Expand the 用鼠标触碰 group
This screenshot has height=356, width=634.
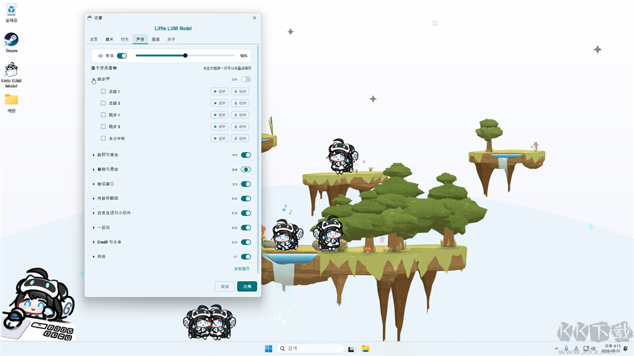94,198
